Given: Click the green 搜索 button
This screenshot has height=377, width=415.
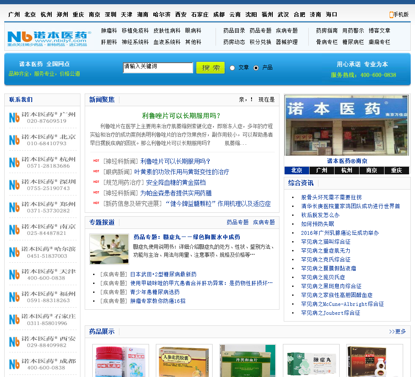Looking at the screenshot, I should coord(210,68).
